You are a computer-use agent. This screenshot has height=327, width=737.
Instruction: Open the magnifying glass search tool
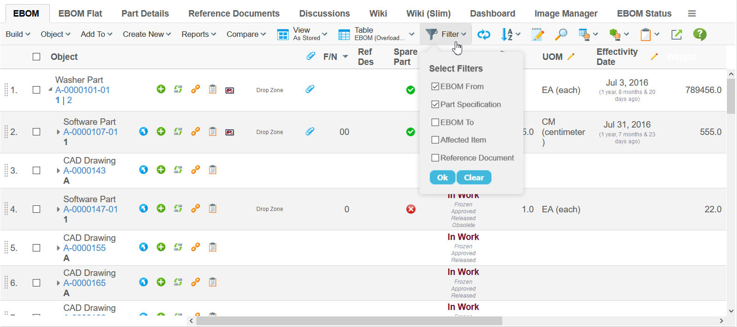(561, 34)
